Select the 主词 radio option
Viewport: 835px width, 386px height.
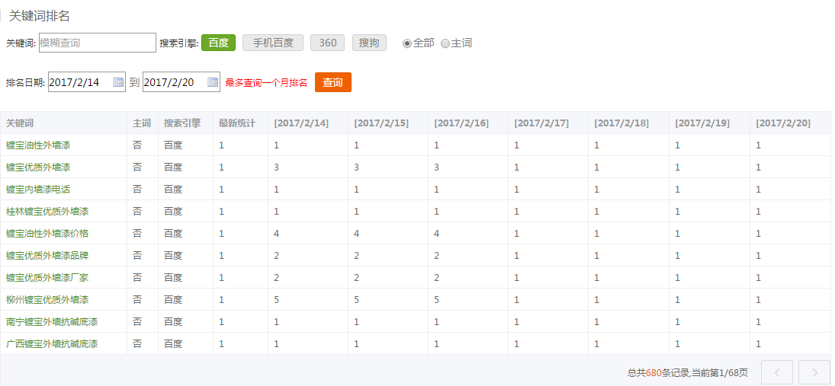pyautogui.click(x=445, y=43)
